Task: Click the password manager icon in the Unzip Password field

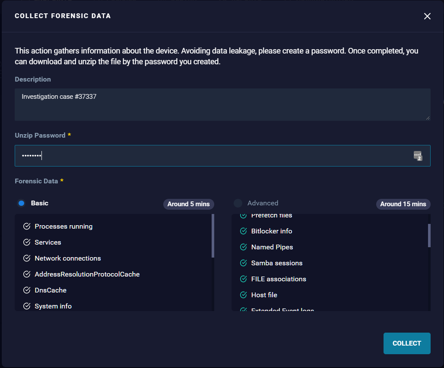Action: pyautogui.click(x=418, y=156)
